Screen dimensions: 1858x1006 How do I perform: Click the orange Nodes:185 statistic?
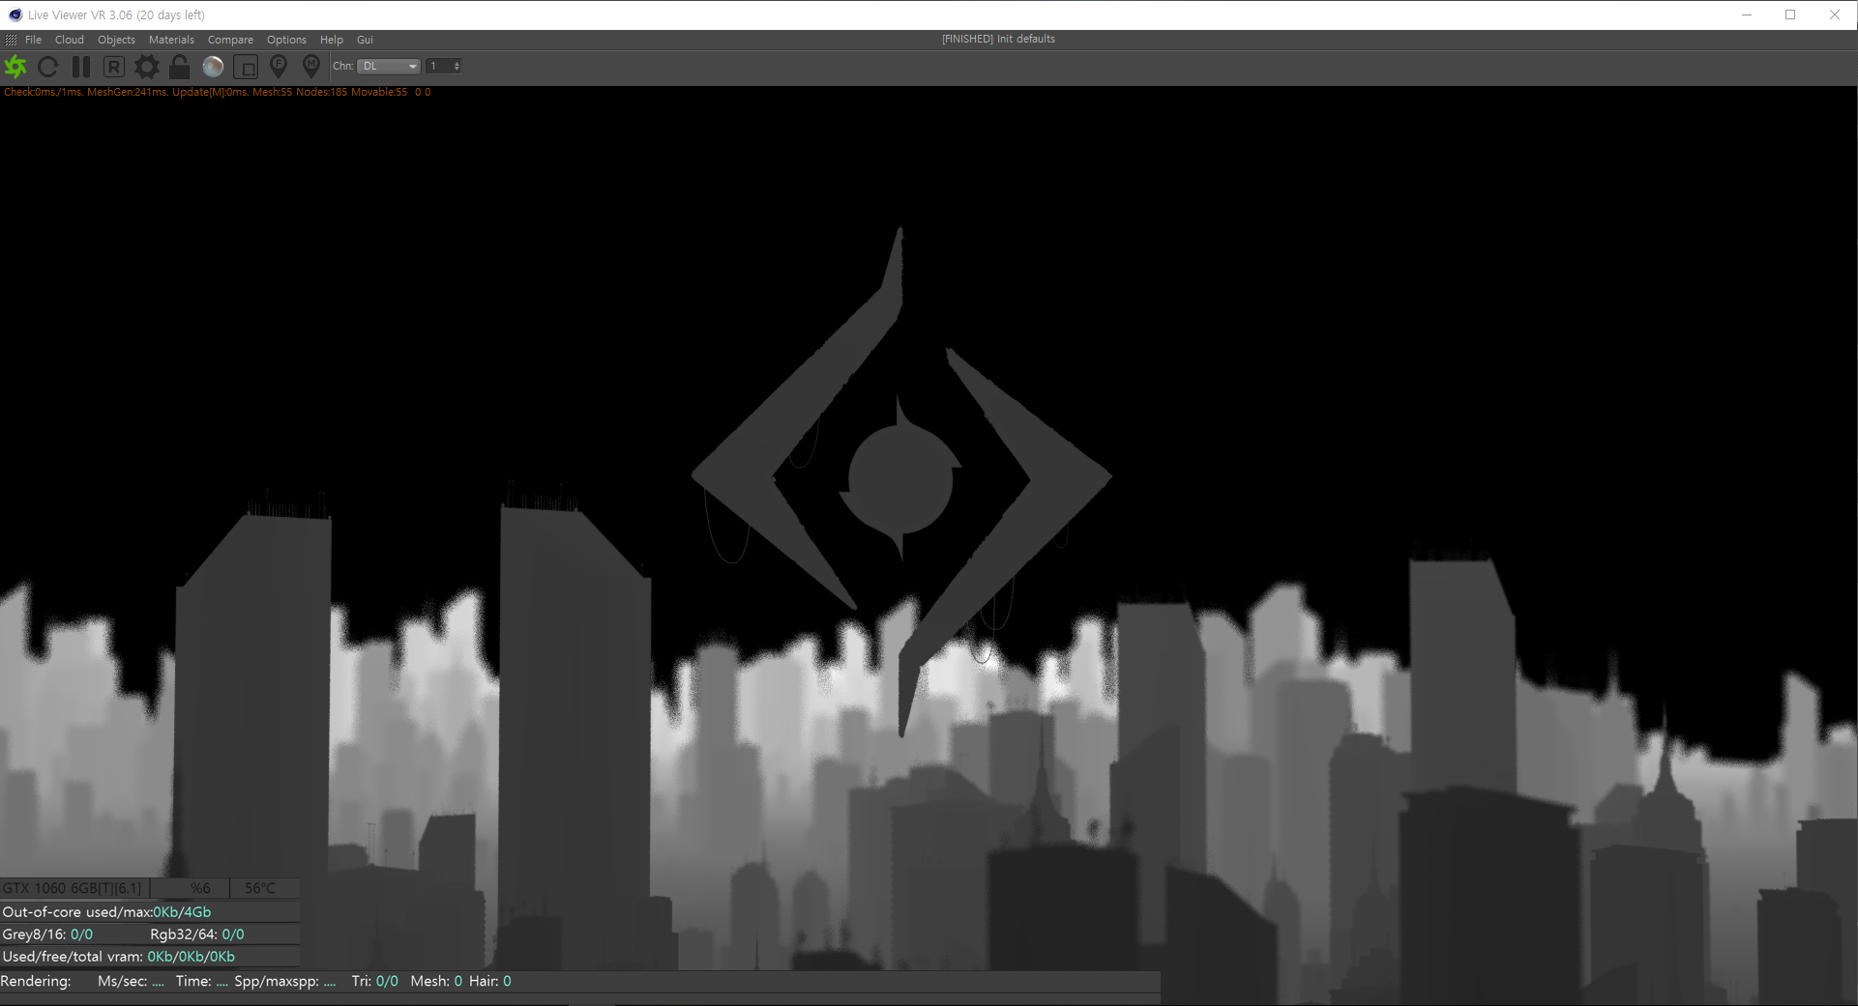pyautogui.click(x=321, y=92)
